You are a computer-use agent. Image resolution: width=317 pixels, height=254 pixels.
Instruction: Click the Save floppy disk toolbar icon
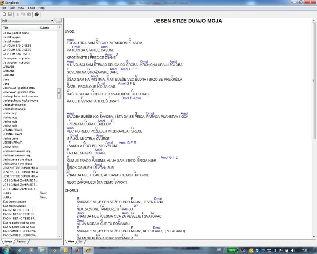click(10, 14)
